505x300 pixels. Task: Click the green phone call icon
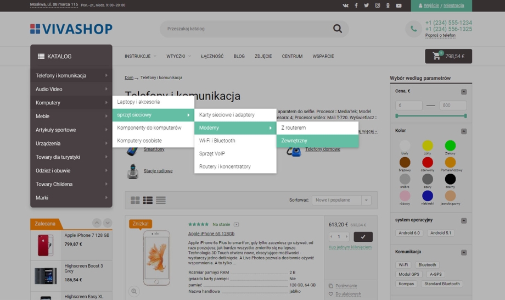[x=413, y=29]
